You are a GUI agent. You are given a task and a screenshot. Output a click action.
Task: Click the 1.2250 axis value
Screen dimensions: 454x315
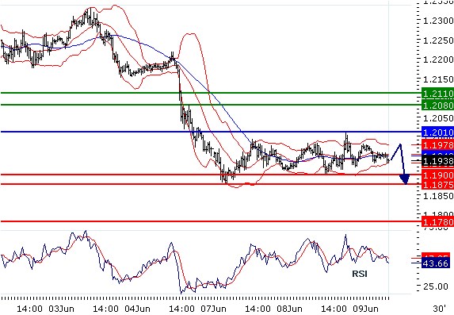pos(438,40)
